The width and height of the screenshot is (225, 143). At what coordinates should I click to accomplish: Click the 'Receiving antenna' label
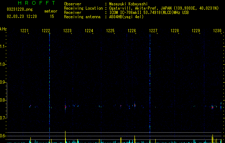pyautogui.click(x=82, y=17)
